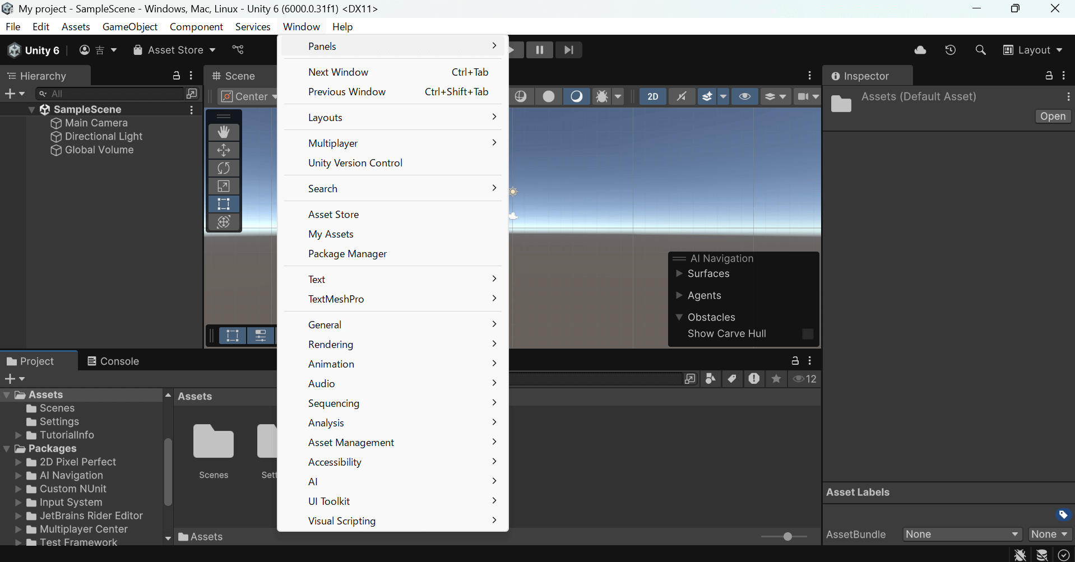Screen dimensions: 1075x562
Task: Select the Rect tool
Action: coord(224,204)
